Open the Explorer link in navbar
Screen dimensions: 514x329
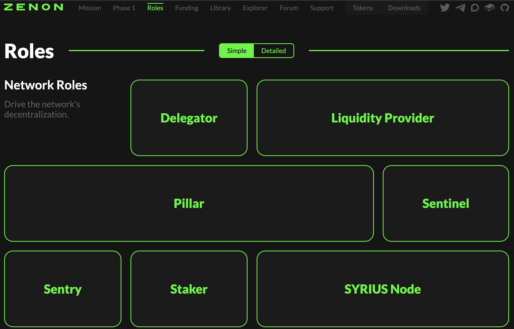[x=255, y=8]
